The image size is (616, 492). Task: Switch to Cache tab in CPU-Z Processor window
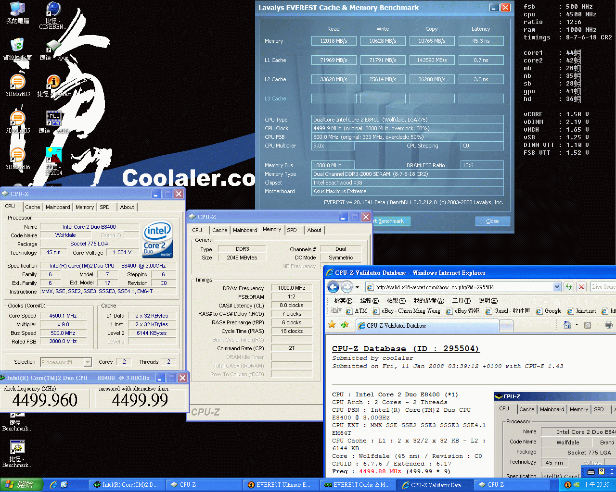(33, 207)
